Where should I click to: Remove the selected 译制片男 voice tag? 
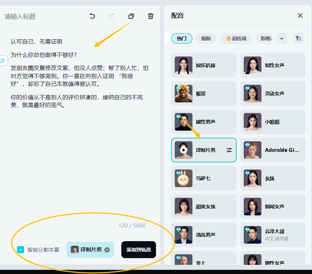click(107, 250)
